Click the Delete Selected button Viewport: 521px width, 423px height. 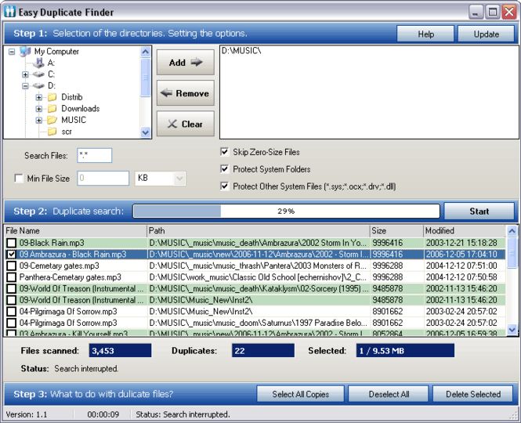[x=472, y=394]
